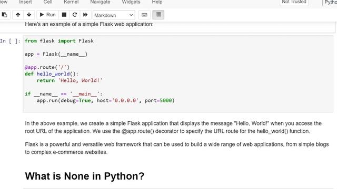The width and height of the screenshot is (337, 189).
Task: Select the In [ ] prompt label
Action: [10, 41]
